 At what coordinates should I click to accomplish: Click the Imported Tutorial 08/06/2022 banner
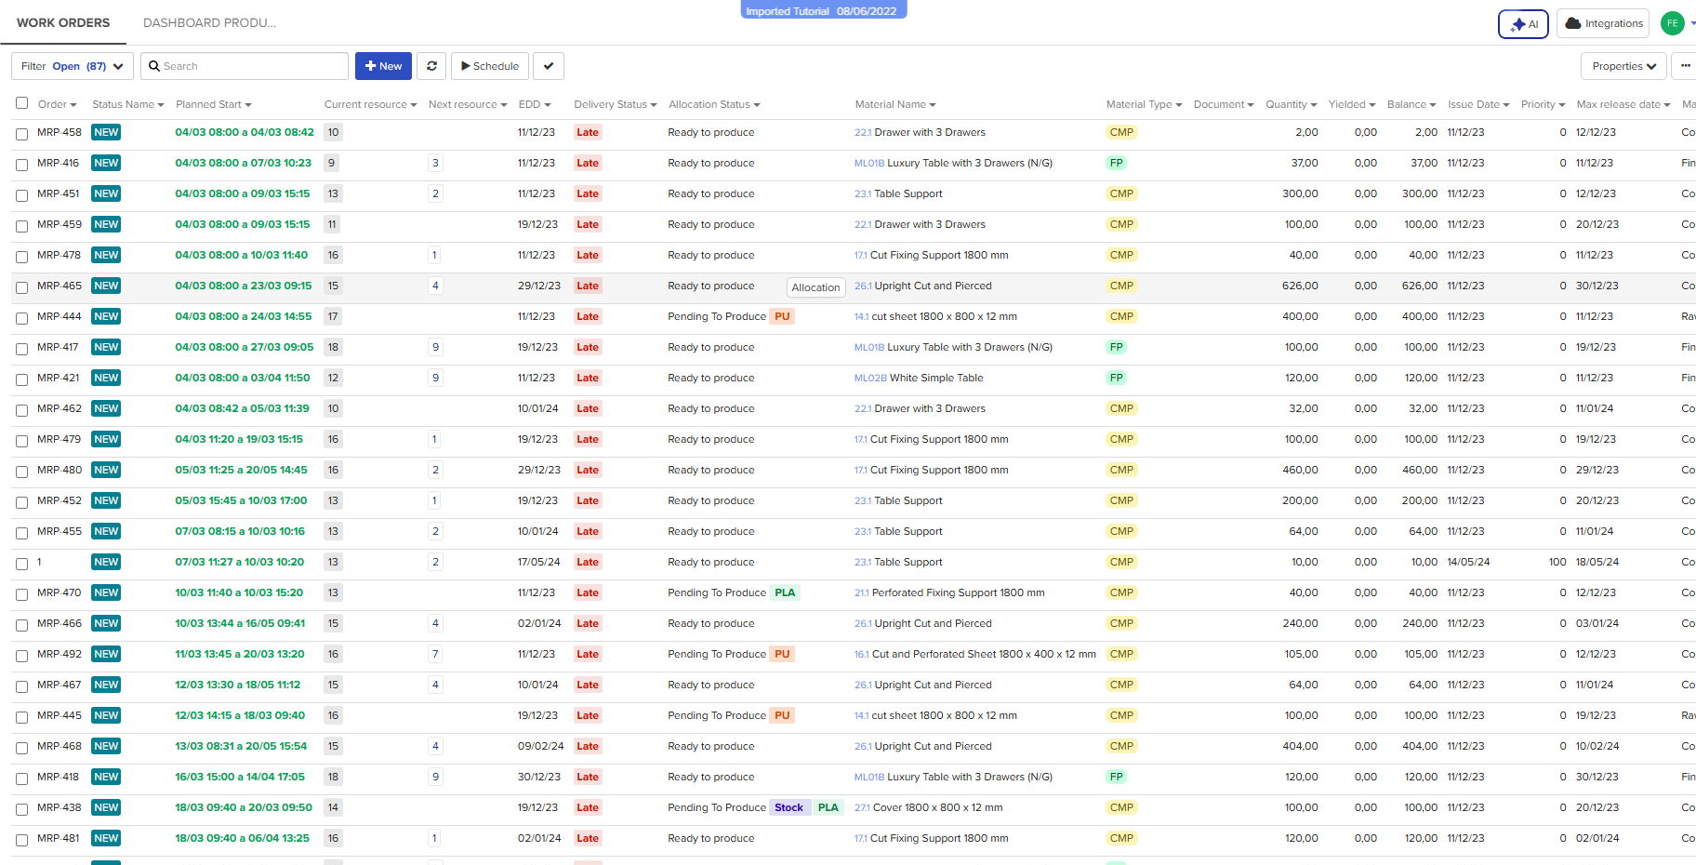(x=823, y=10)
